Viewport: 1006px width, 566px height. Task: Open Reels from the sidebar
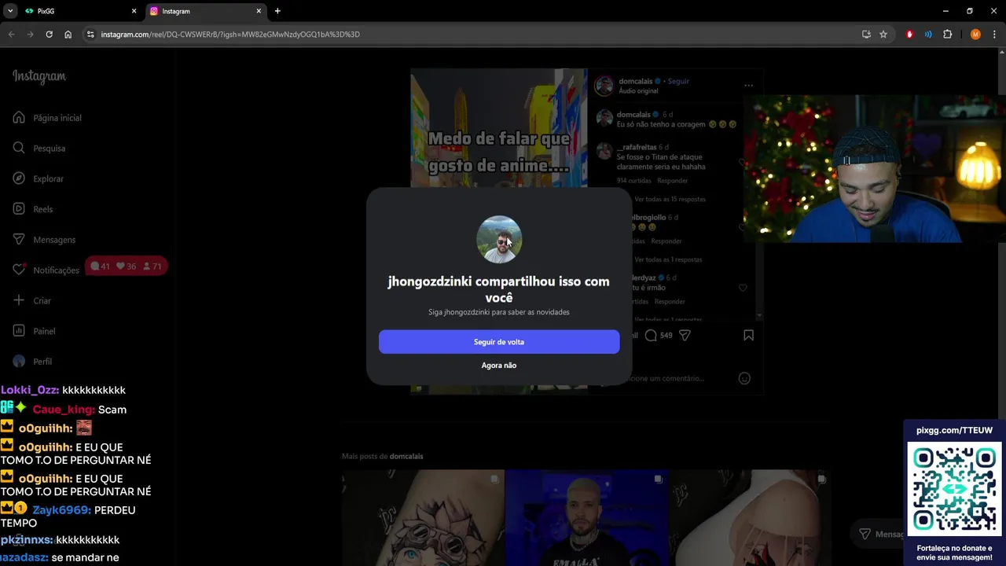pos(33,209)
